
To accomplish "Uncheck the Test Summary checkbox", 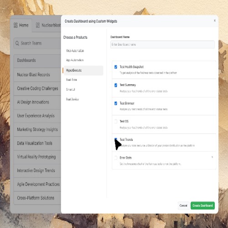I will [x=116, y=85].
